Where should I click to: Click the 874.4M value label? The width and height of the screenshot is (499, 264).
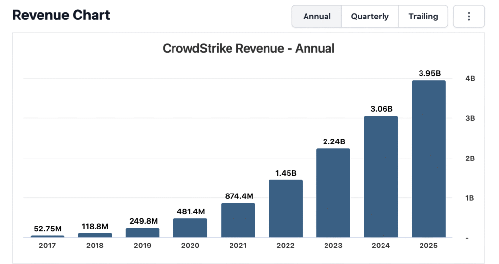tap(238, 196)
